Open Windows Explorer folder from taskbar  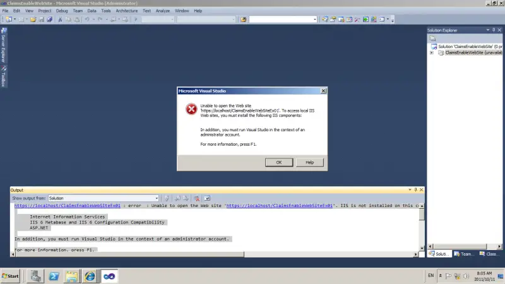[71, 276]
